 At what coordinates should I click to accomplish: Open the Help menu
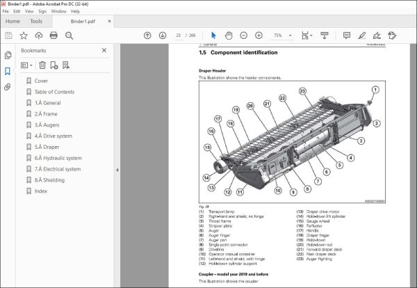(x=75, y=11)
